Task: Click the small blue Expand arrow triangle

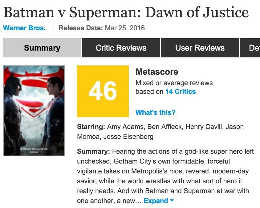Action: 172,201
